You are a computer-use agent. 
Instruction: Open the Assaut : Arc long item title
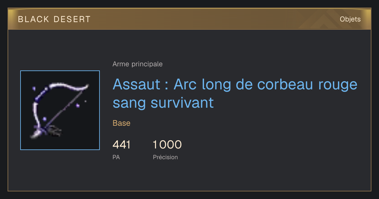pyautogui.click(x=235, y=93)
